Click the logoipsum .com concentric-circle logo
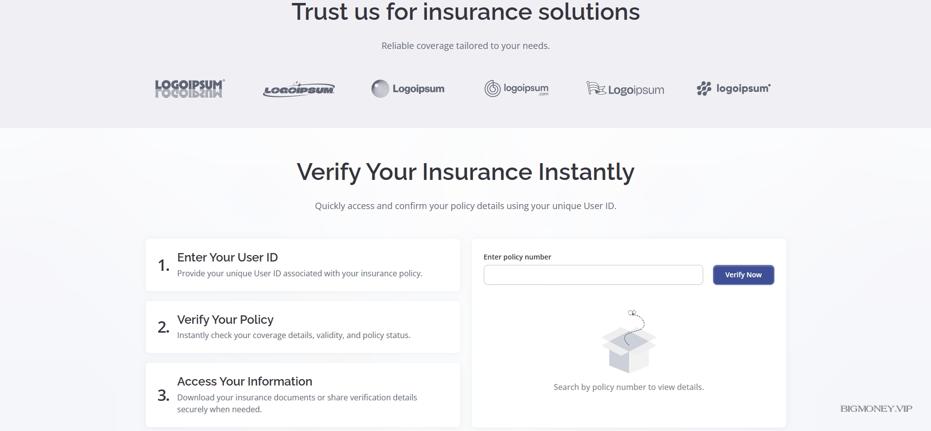This screenshot has height=431, width=931. 516,89
